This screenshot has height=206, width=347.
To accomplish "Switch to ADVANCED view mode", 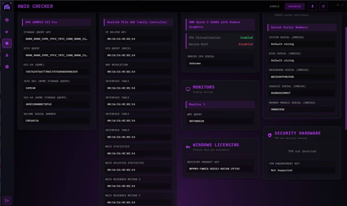I will coord(294,6).
